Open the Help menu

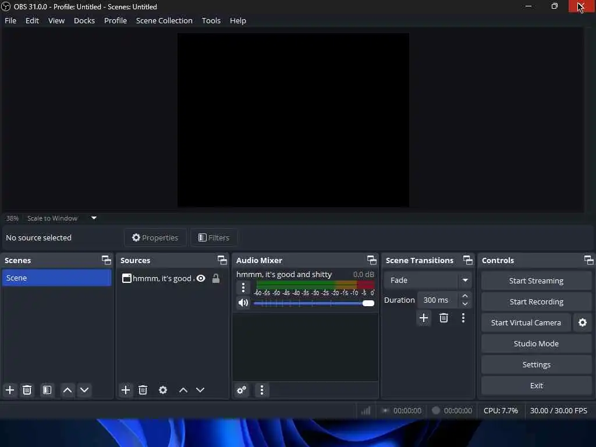click(238, 20)
